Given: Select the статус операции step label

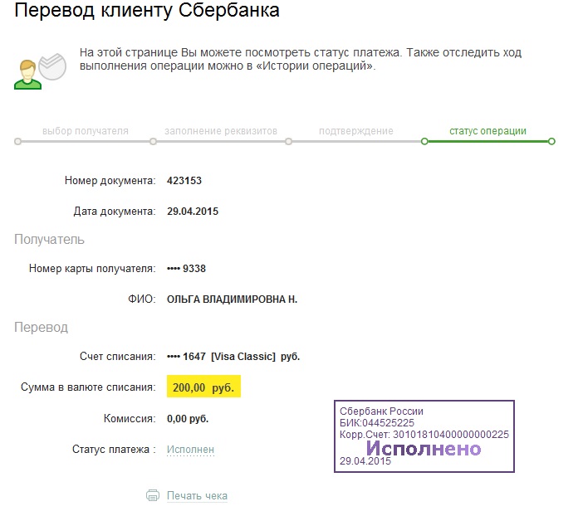Looking at the screenshot, I should pyautogui.click(x=487, y=131).
